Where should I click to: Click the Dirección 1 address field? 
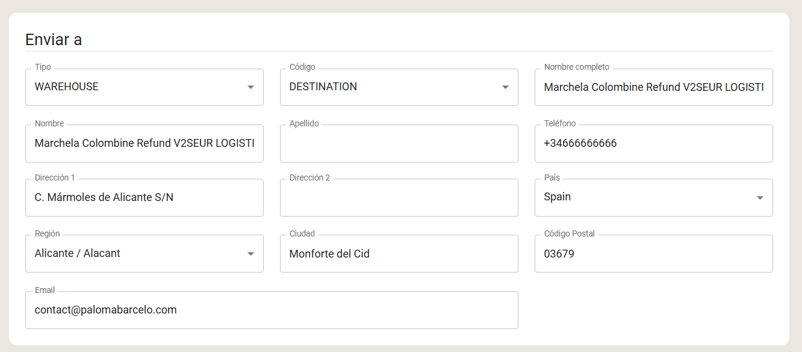click(145, 197)
